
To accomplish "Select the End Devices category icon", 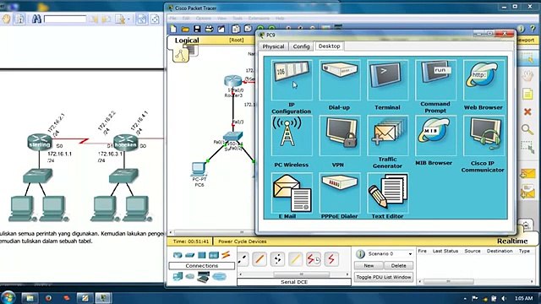I will (178, 276).
